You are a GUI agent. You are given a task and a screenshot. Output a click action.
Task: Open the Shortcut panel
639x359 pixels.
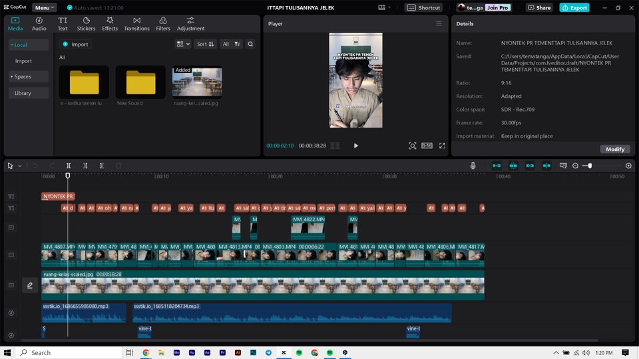coord(424,8)
